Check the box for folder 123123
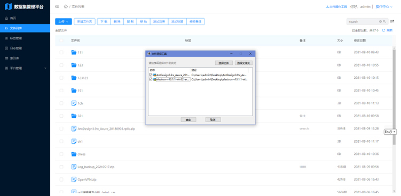 click(61, 78)
